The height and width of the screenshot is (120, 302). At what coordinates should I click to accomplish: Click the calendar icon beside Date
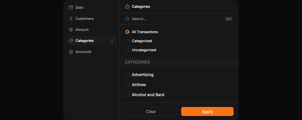(71, 8)
